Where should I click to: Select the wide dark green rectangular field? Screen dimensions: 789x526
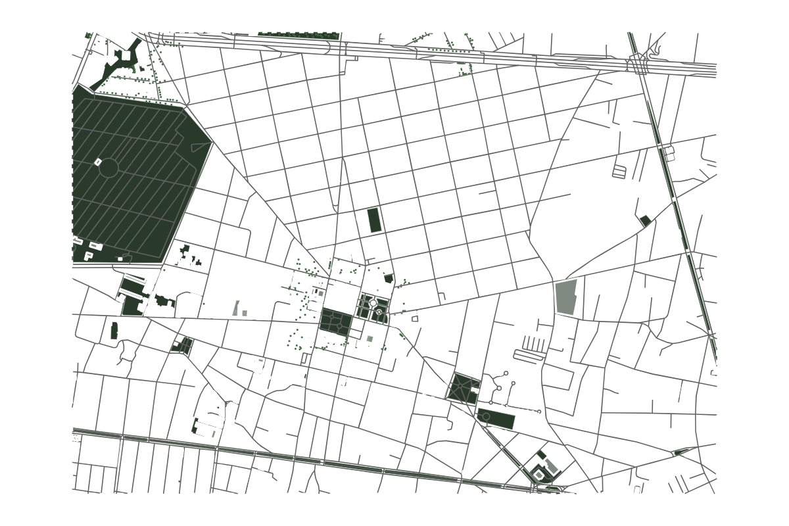click(496, 419)
